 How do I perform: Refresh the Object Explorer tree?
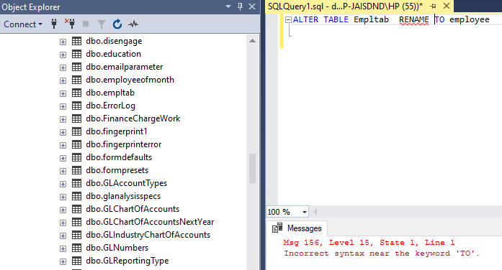click(117, 24)
